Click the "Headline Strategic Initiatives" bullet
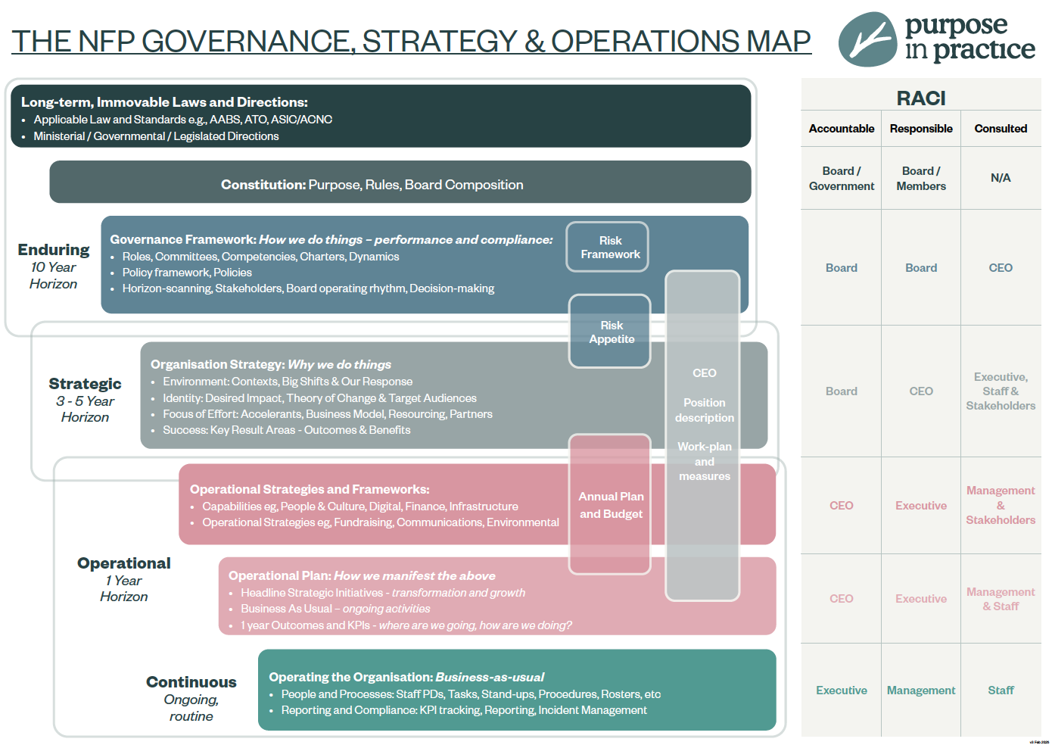 coord(383,593)
